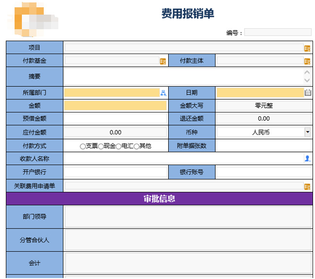
Task: Focus the 金额 amount input field
Action: [x=115, y=105]
